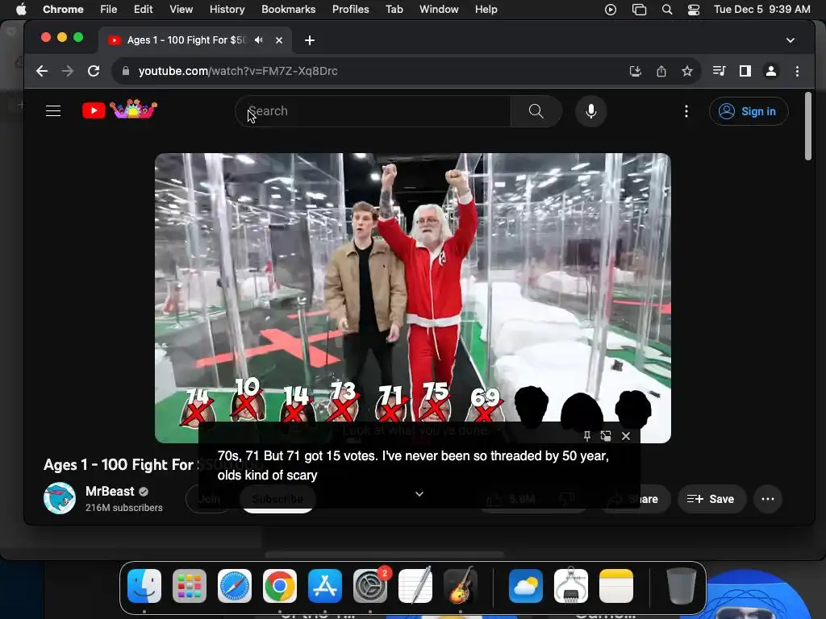
Task: Open Spotlight search in menu bar
Action: pyautogui.click(x=667, y=10)
